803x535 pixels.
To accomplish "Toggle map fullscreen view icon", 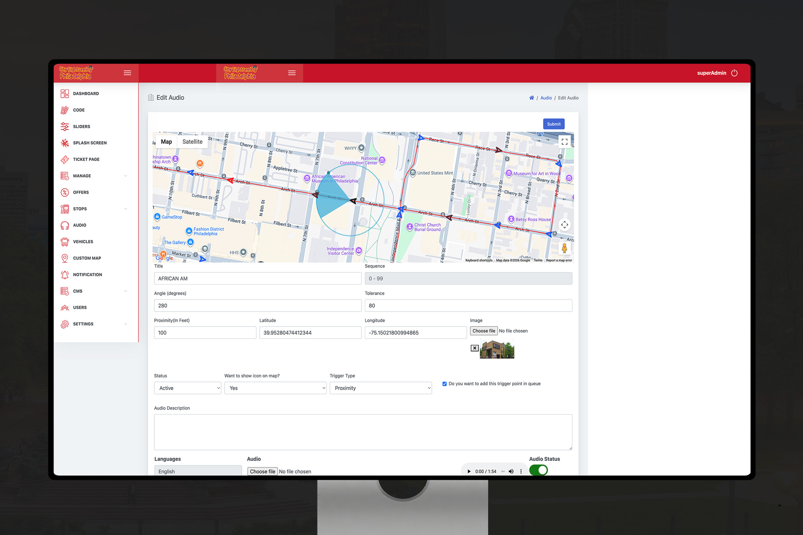I will [564, 142].
